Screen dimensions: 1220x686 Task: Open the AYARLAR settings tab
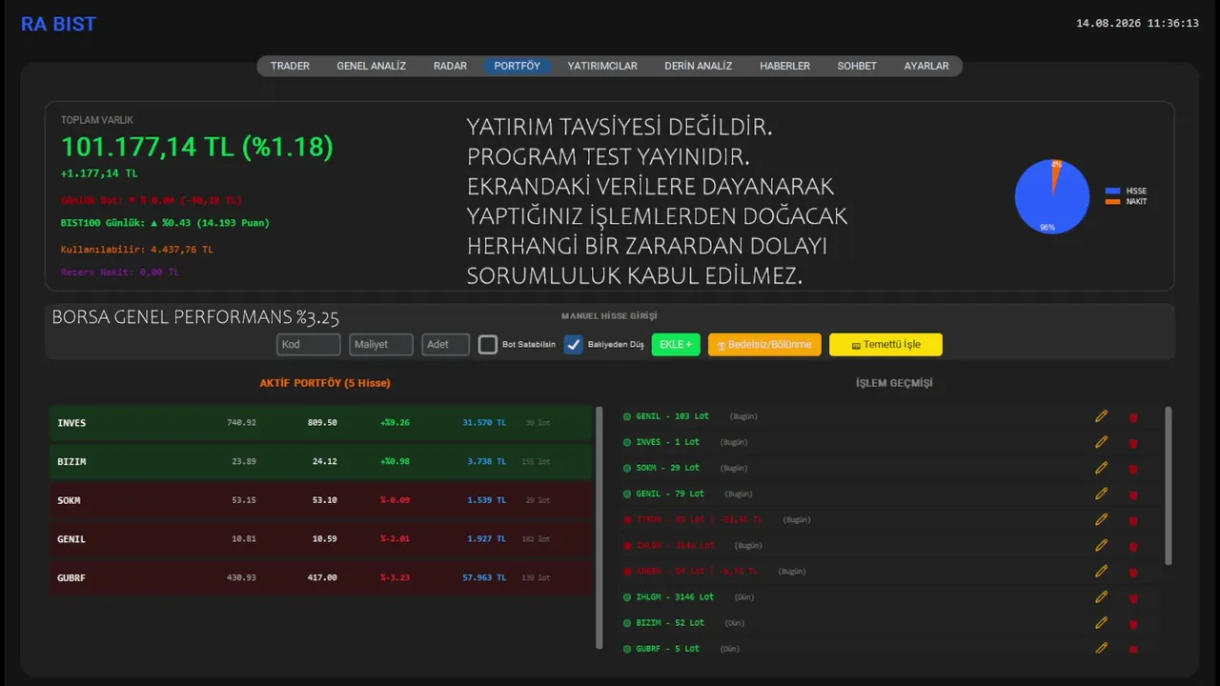(x=926, y=66)
